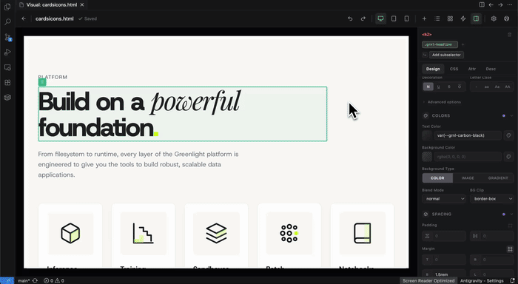The width and height of the screenshot is (518, 284).
Task: Set letter case to capitalize (Aa)
Action: 497,87
